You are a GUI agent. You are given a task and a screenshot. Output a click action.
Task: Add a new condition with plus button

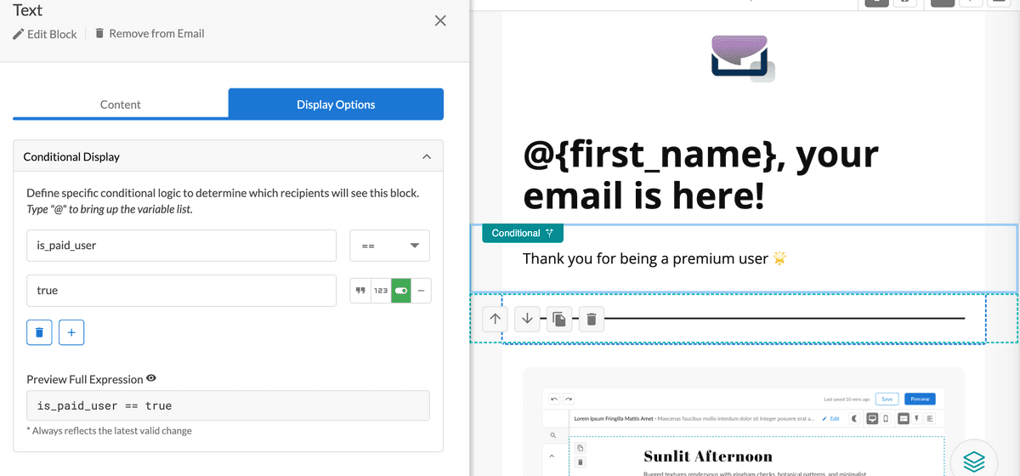tap(71, 332)
